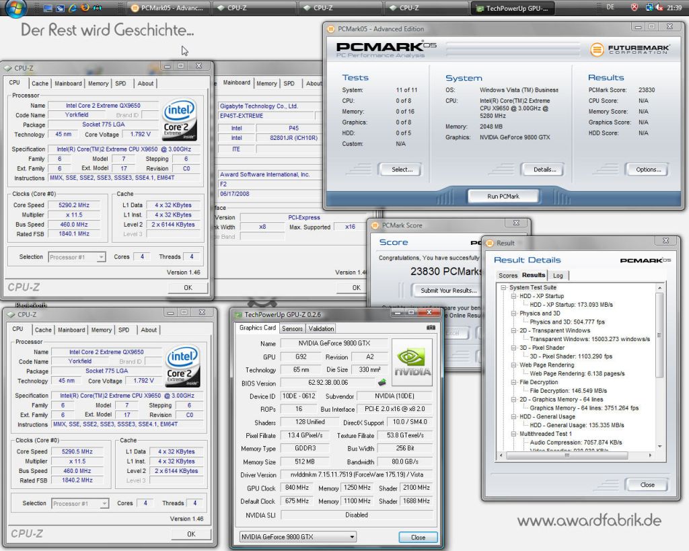
Task: Click BIOS Version field 62.92.3B.00.06
Action: pos(328,383)
